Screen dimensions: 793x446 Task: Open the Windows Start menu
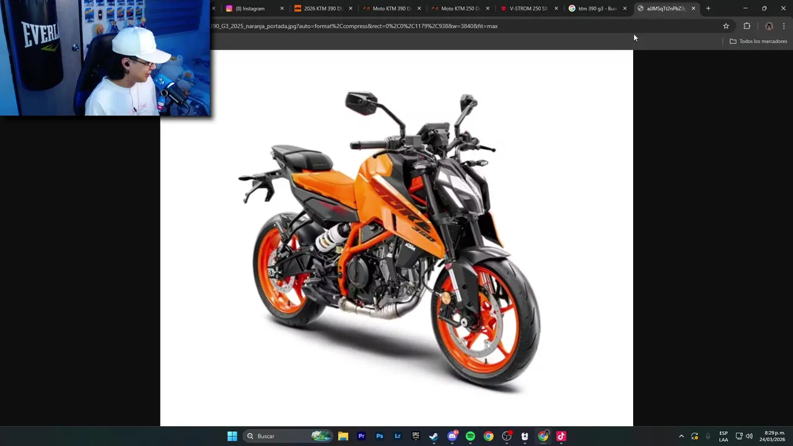point(232,436)
